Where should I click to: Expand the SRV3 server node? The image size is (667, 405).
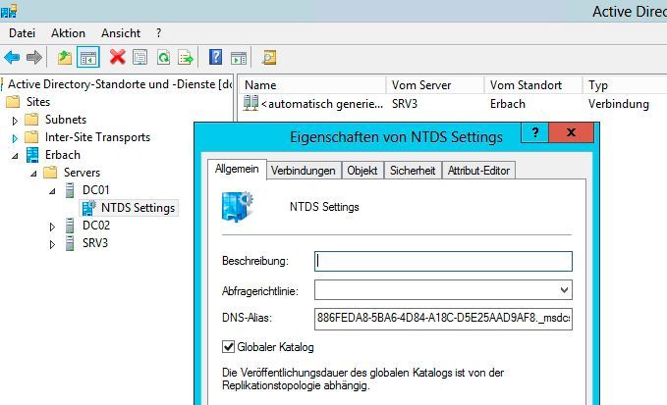[x=52, y=244]
